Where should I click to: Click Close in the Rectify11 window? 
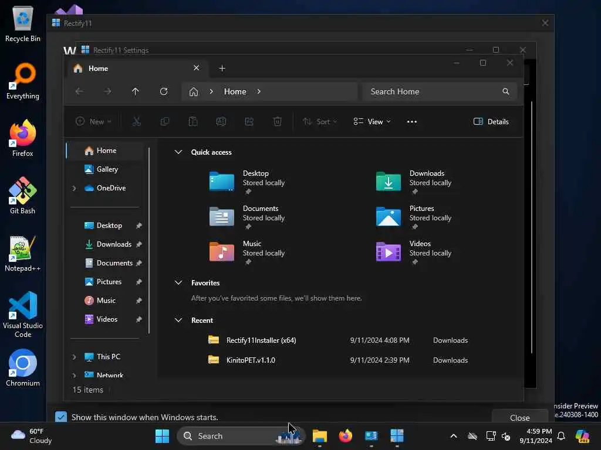[520, 417]
